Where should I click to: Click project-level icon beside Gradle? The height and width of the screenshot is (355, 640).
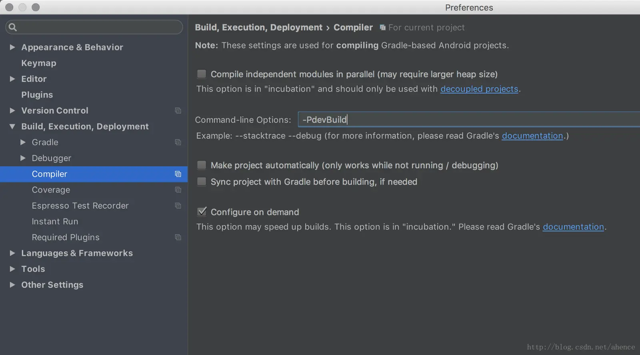coord(178,142)
